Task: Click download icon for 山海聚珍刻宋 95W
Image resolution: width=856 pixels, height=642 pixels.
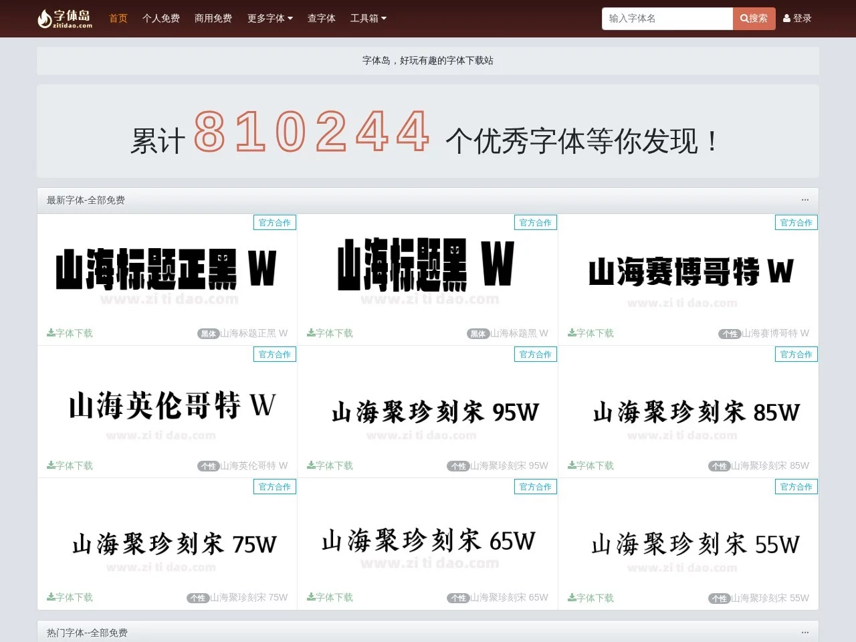Action: [312, 464]
